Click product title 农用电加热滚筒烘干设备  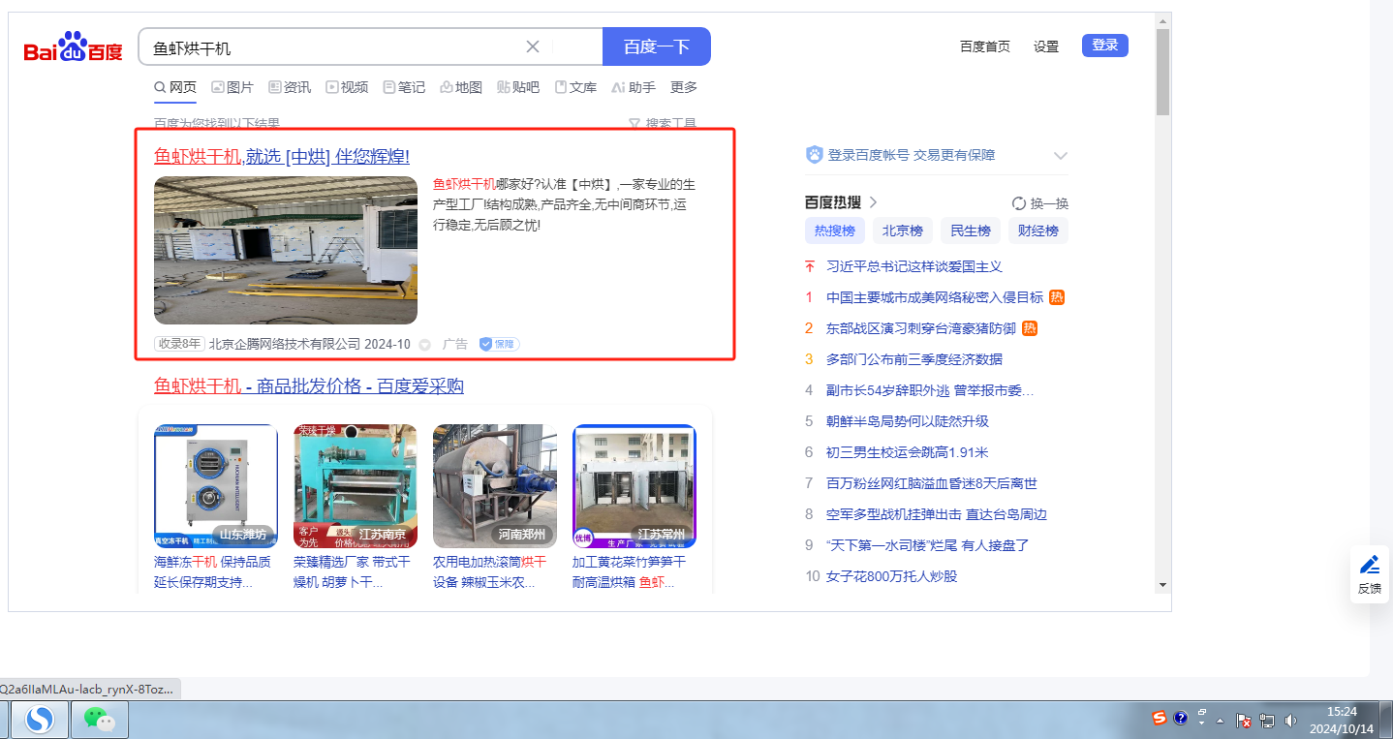[492, 571]
